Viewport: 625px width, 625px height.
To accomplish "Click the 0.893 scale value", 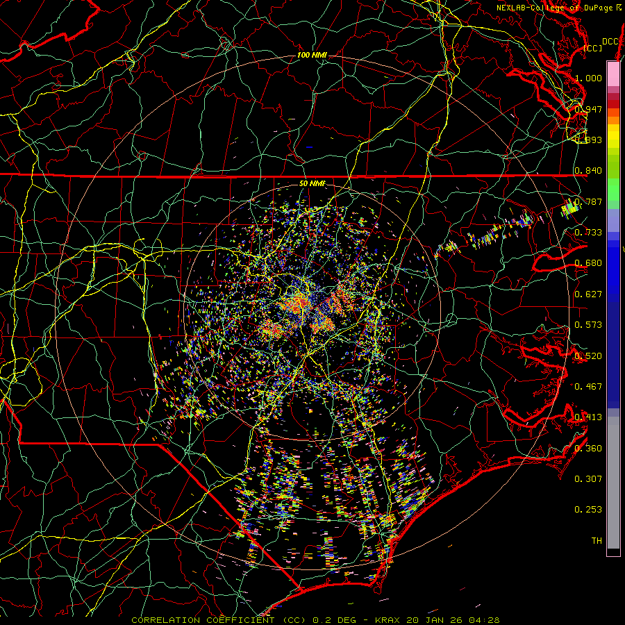I will pyautogui.click(x=588, y=140).
